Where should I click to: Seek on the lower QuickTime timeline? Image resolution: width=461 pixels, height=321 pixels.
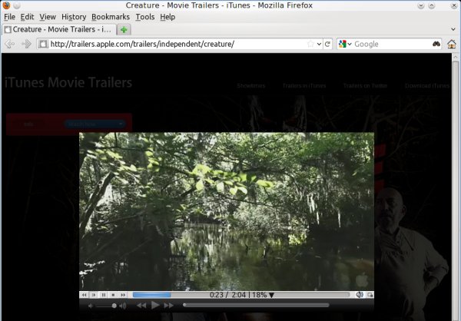256,306
